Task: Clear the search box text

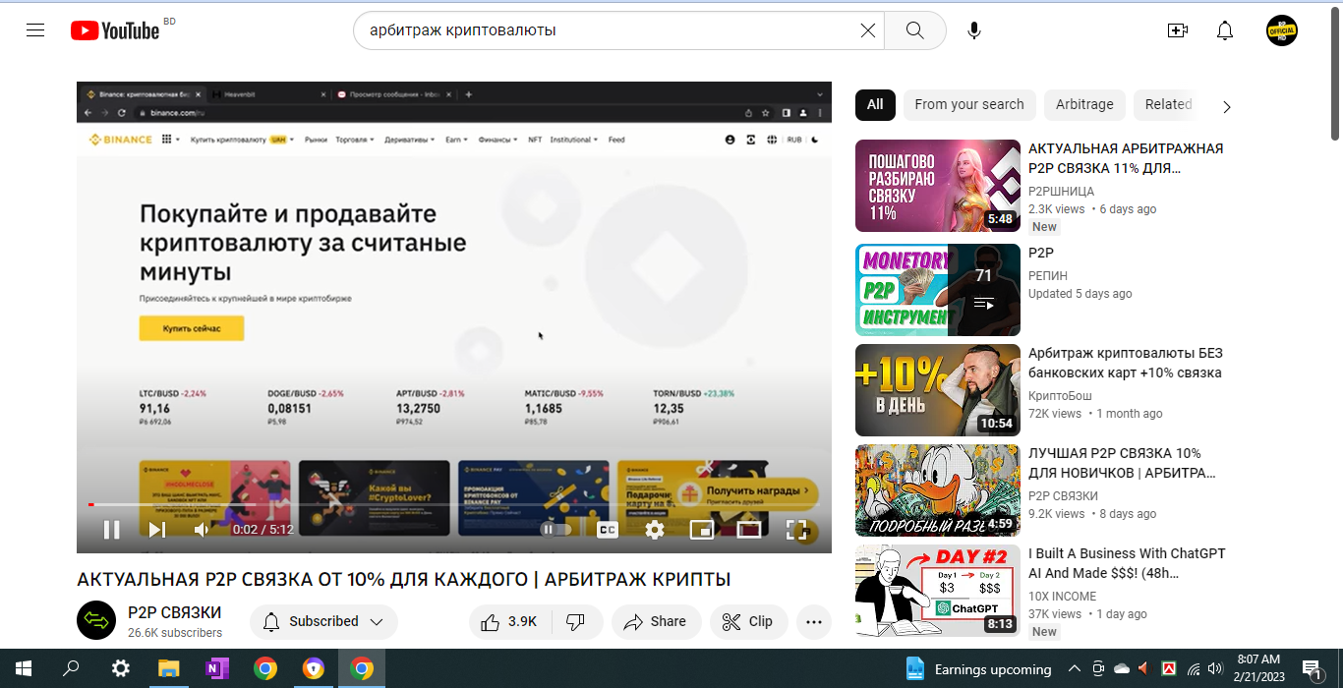Action: click(x=868, y=30)
